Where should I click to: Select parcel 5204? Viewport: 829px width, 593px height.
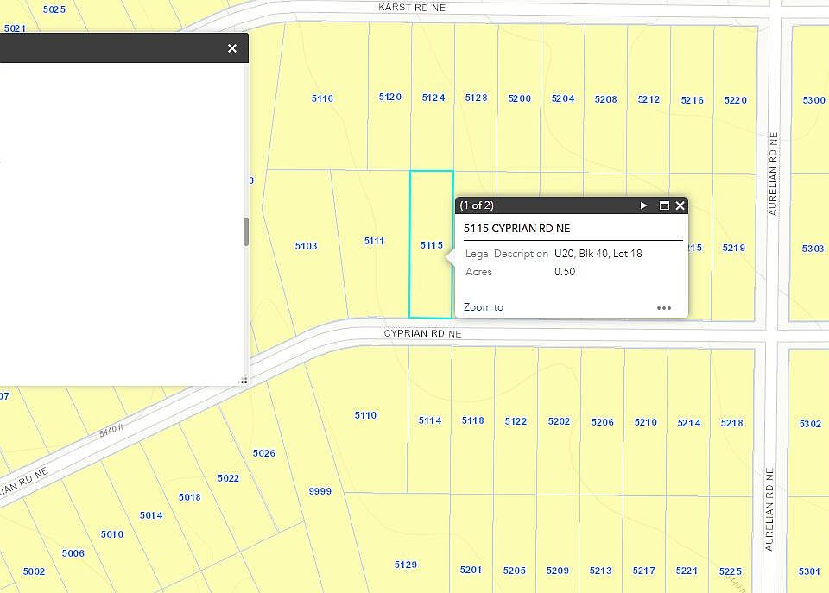562,98
